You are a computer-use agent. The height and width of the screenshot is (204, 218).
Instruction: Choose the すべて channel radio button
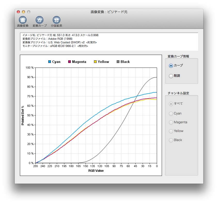[171, 104]
